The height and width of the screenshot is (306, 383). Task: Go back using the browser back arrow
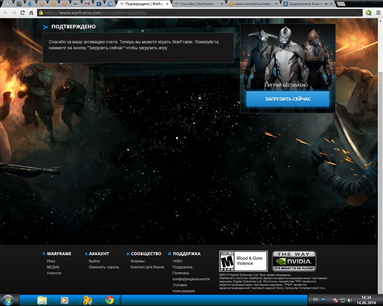pyautogui.click(x=5, y=13)
